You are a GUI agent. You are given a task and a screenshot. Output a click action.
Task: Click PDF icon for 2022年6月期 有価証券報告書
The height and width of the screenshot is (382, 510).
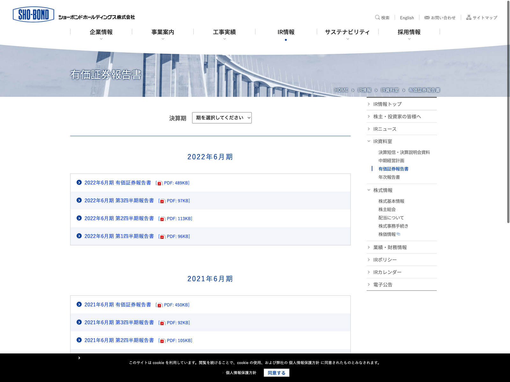(x=160, y=183)
